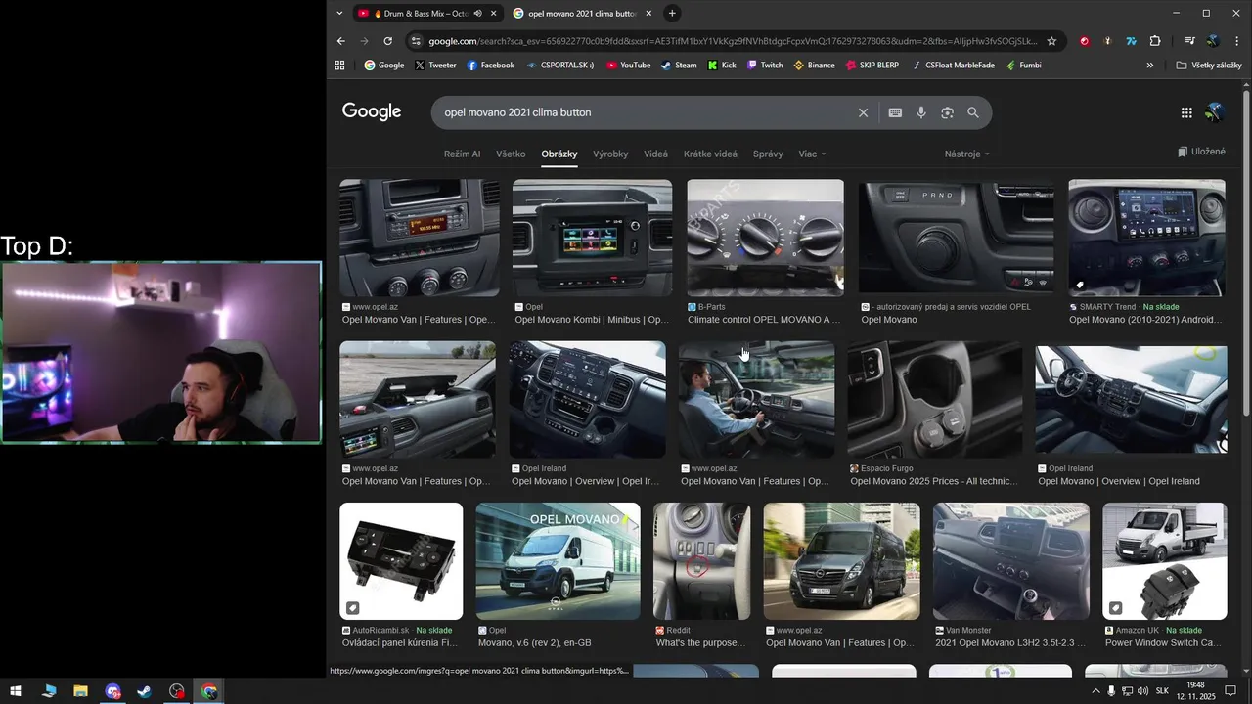Open the tab search dropdown arrow
1252x704 pixels.
pyautogui.click(x=339, y=13)
